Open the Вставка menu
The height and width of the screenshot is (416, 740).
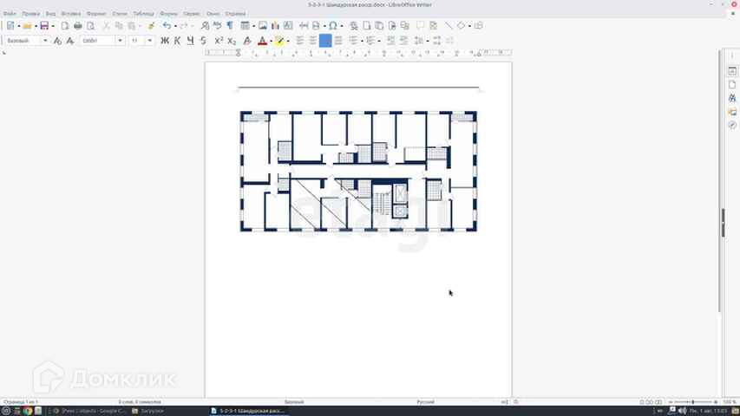71,14
